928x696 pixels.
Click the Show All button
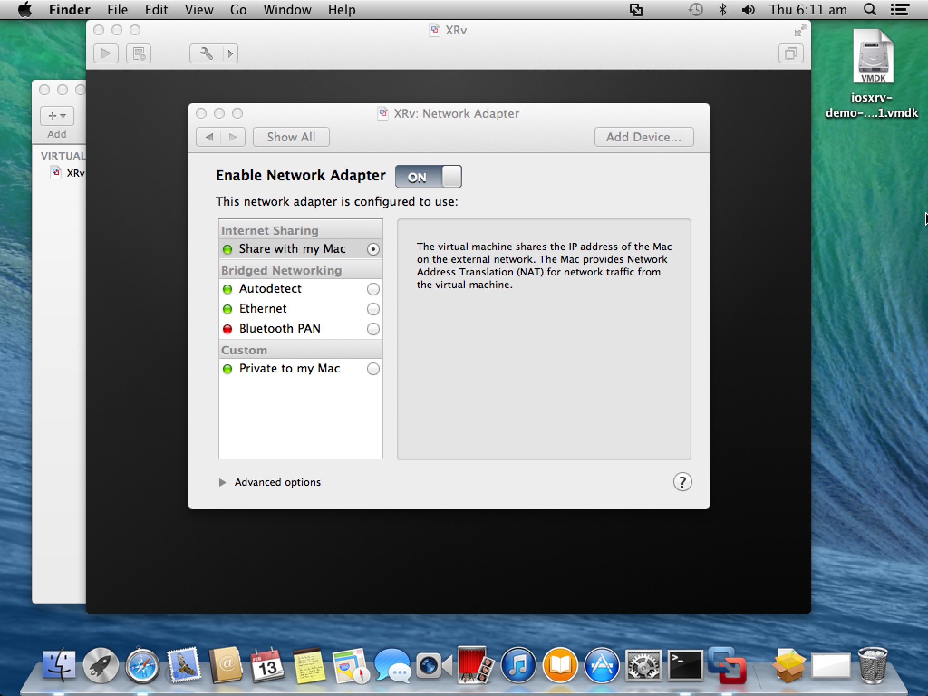point(291,137)
